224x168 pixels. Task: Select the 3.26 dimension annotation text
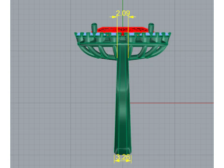coord(123,157)
